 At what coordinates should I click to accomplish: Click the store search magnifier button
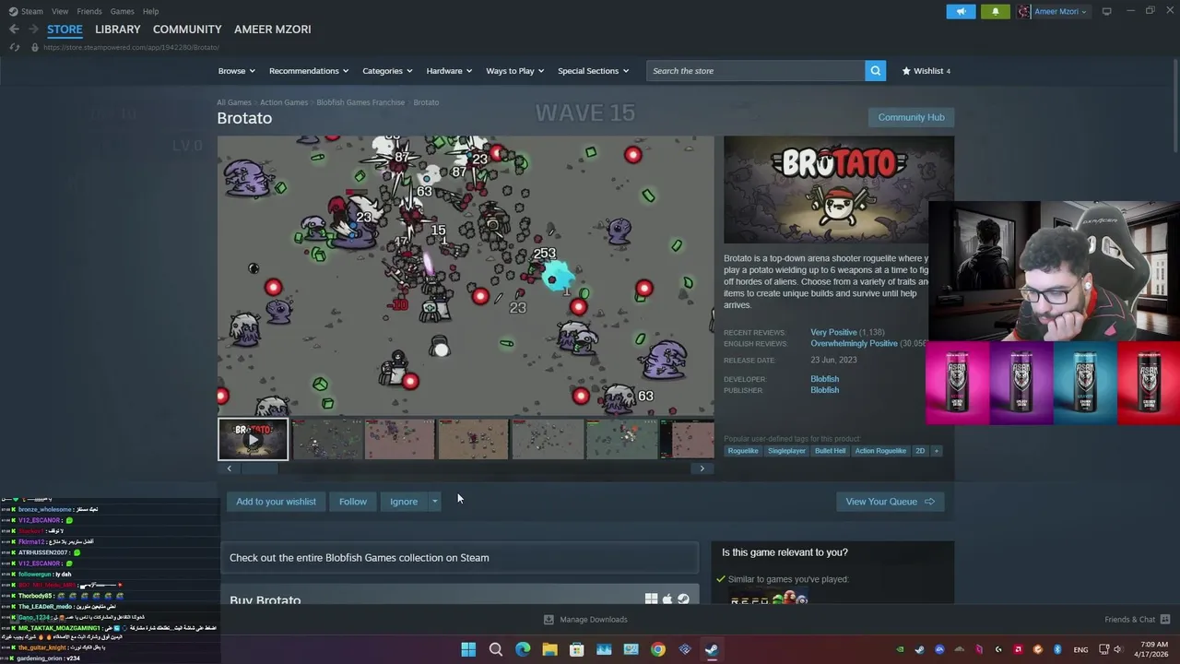click(875, 71)
